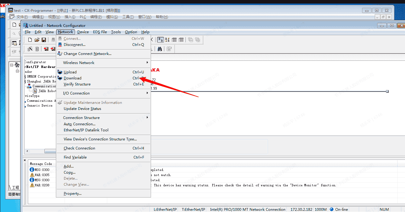Close the message output pane

[25, 160]
